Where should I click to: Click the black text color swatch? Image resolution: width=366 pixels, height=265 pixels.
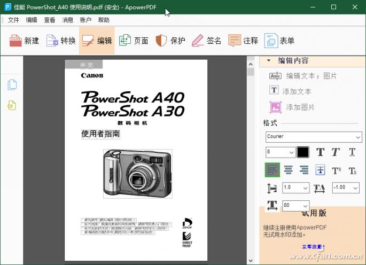(303, 152)
